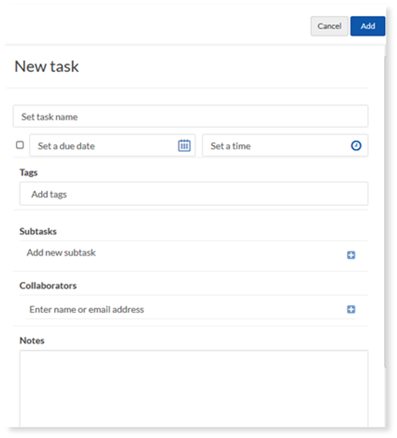This screenshot has width=397, height=438.
Task: Select the New task heading text
Action: (x=47, y=66)
